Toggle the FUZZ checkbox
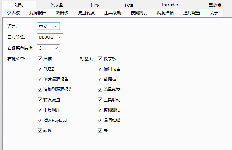 pos(40,69)
